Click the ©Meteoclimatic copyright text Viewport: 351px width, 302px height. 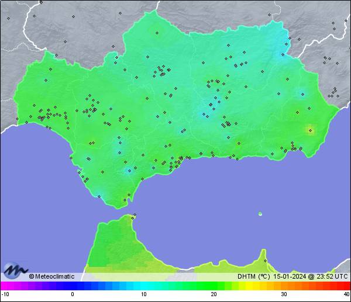tap(51, 276)
